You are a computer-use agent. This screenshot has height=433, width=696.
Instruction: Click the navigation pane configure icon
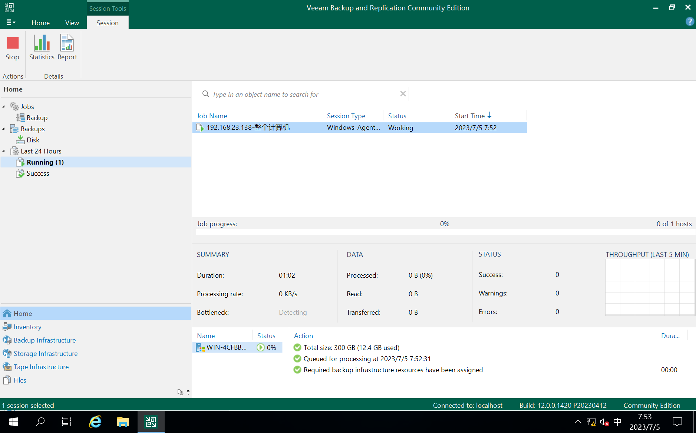pyautogui.click(x=181, y=392)
